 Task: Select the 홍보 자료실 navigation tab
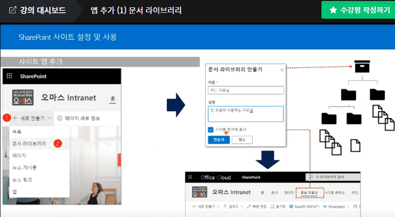[x=309, y=192]
